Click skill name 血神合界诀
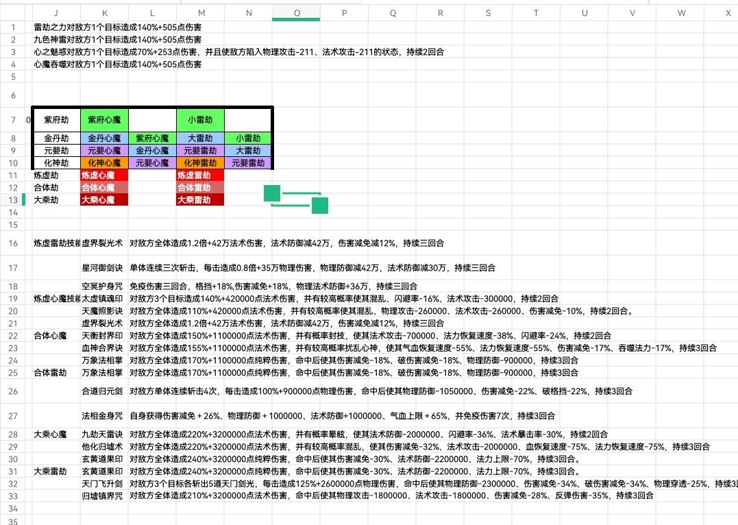 point(102,348)
